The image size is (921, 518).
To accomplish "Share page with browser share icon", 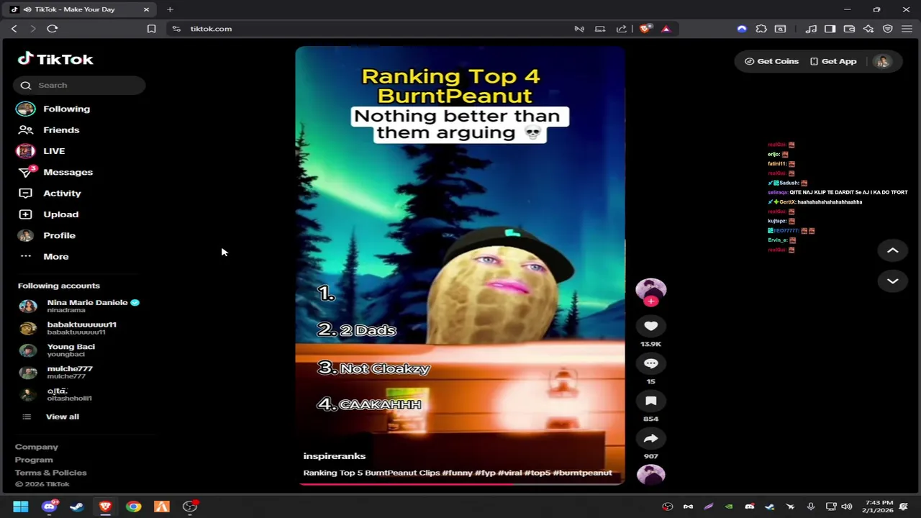I will point(622,29).
